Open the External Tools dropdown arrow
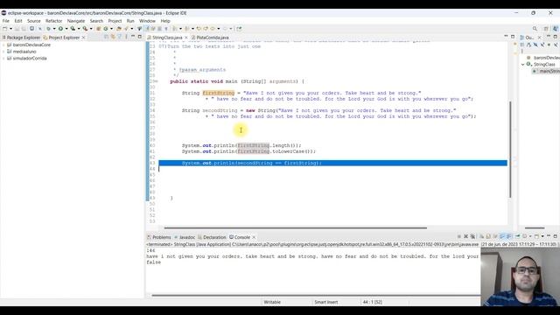Viewport: 560px width, 315px height. click(91, 29)
